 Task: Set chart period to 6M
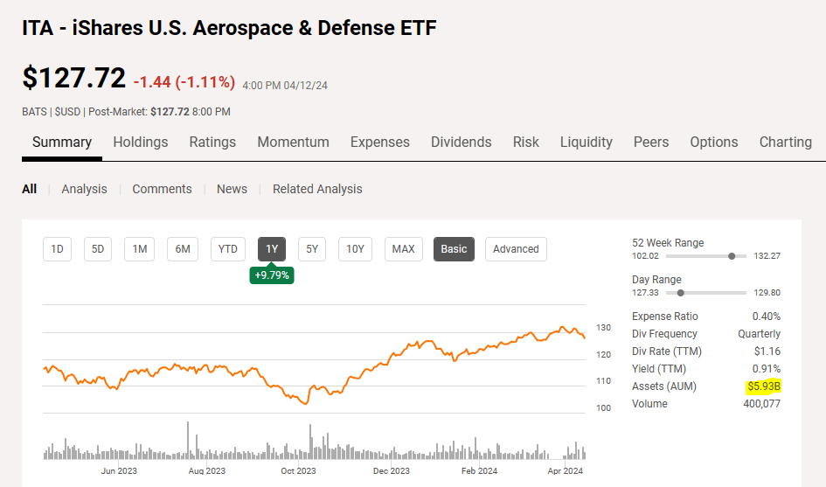(182, 249)
